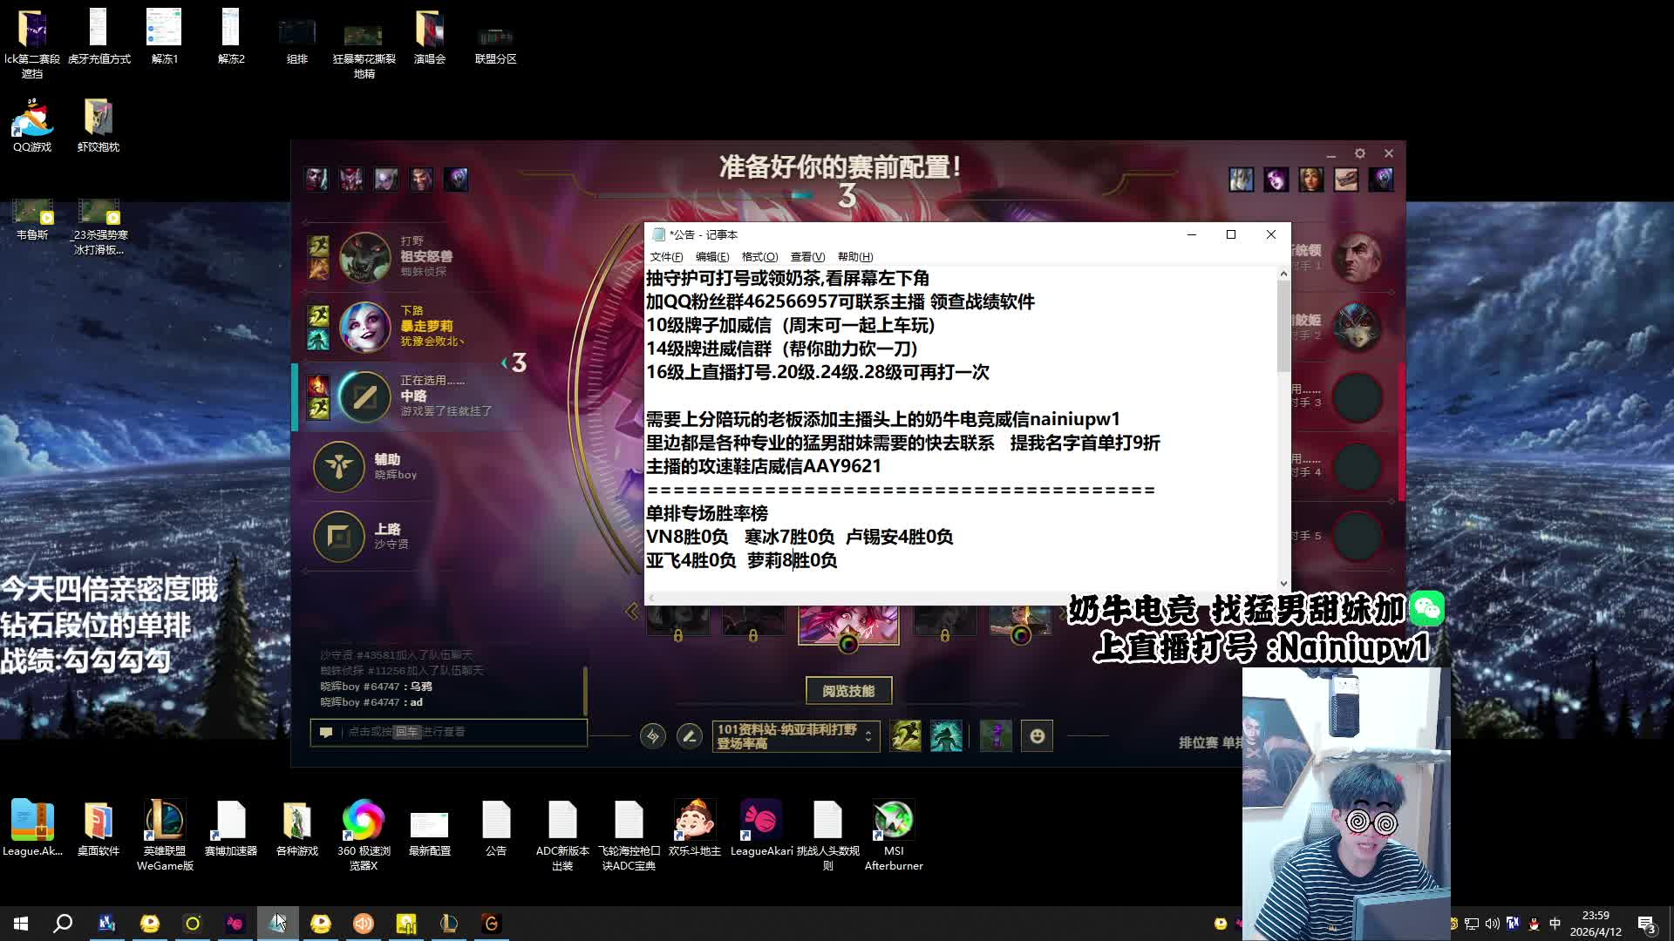Open chroma wheel on selected skin
1674x941 pixels.
click(847, 645)
